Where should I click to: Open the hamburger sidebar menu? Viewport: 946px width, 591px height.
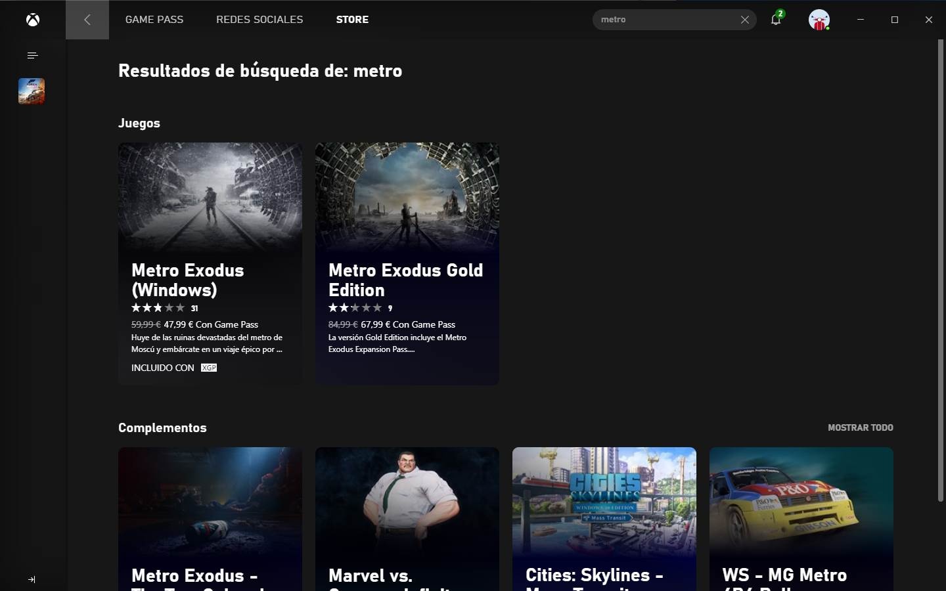tap(32, 56)
